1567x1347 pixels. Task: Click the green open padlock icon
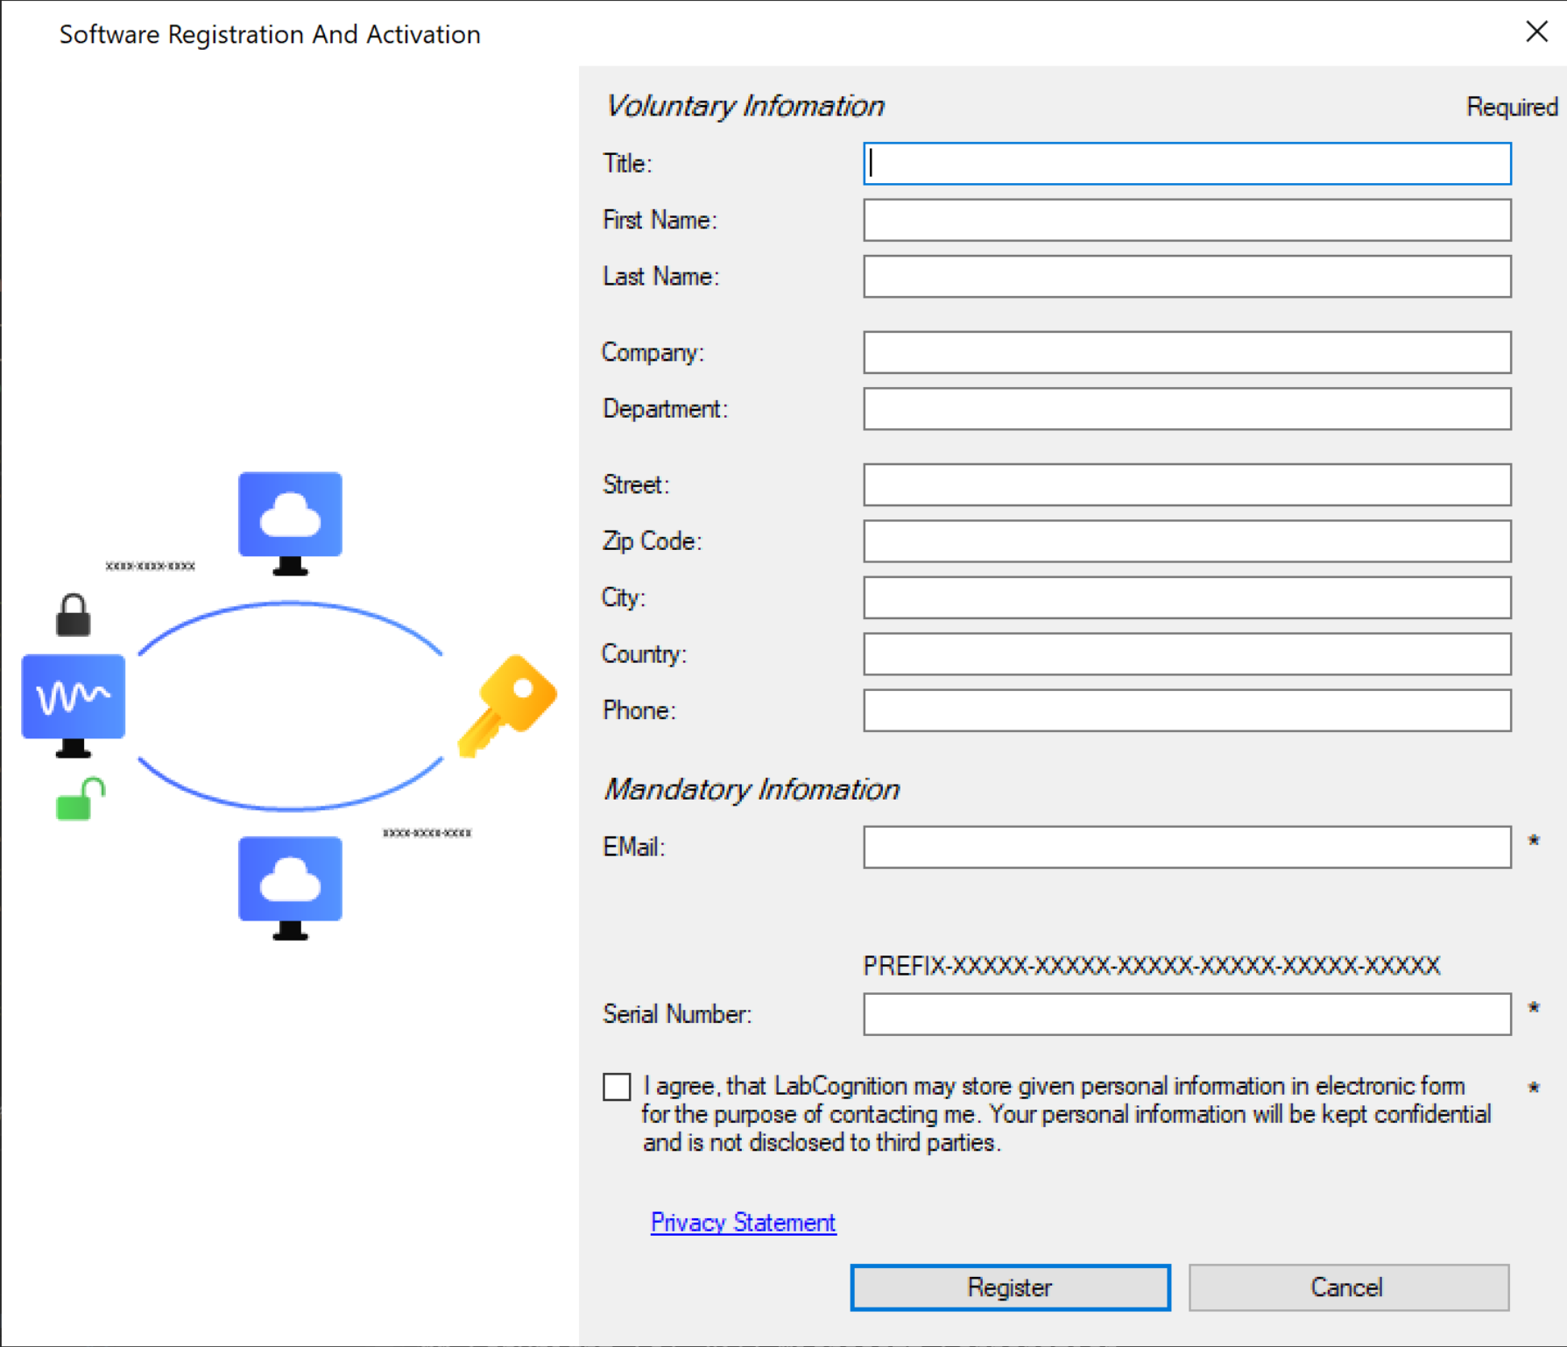tap(80, 800)
